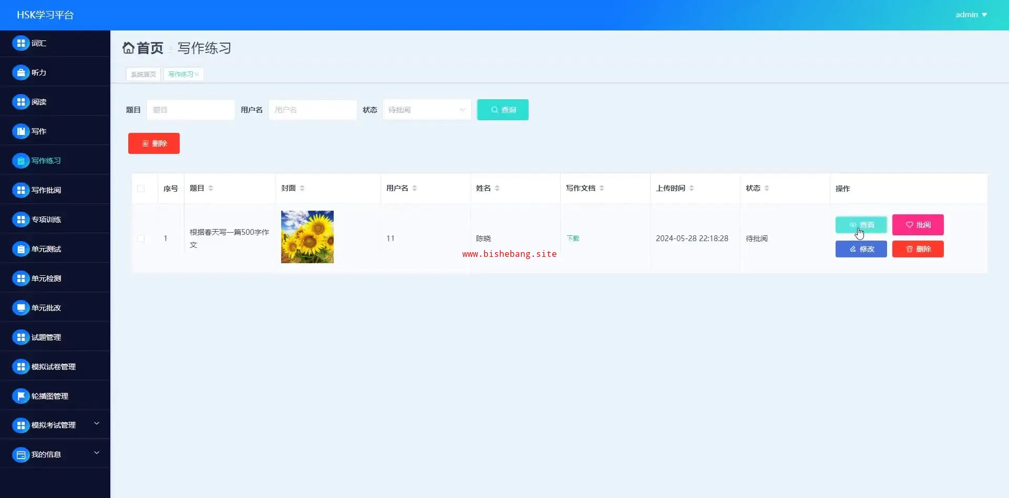Click the home icon beside 首页
Screen dimensions: 1009x498
click(x=128, y=48)
